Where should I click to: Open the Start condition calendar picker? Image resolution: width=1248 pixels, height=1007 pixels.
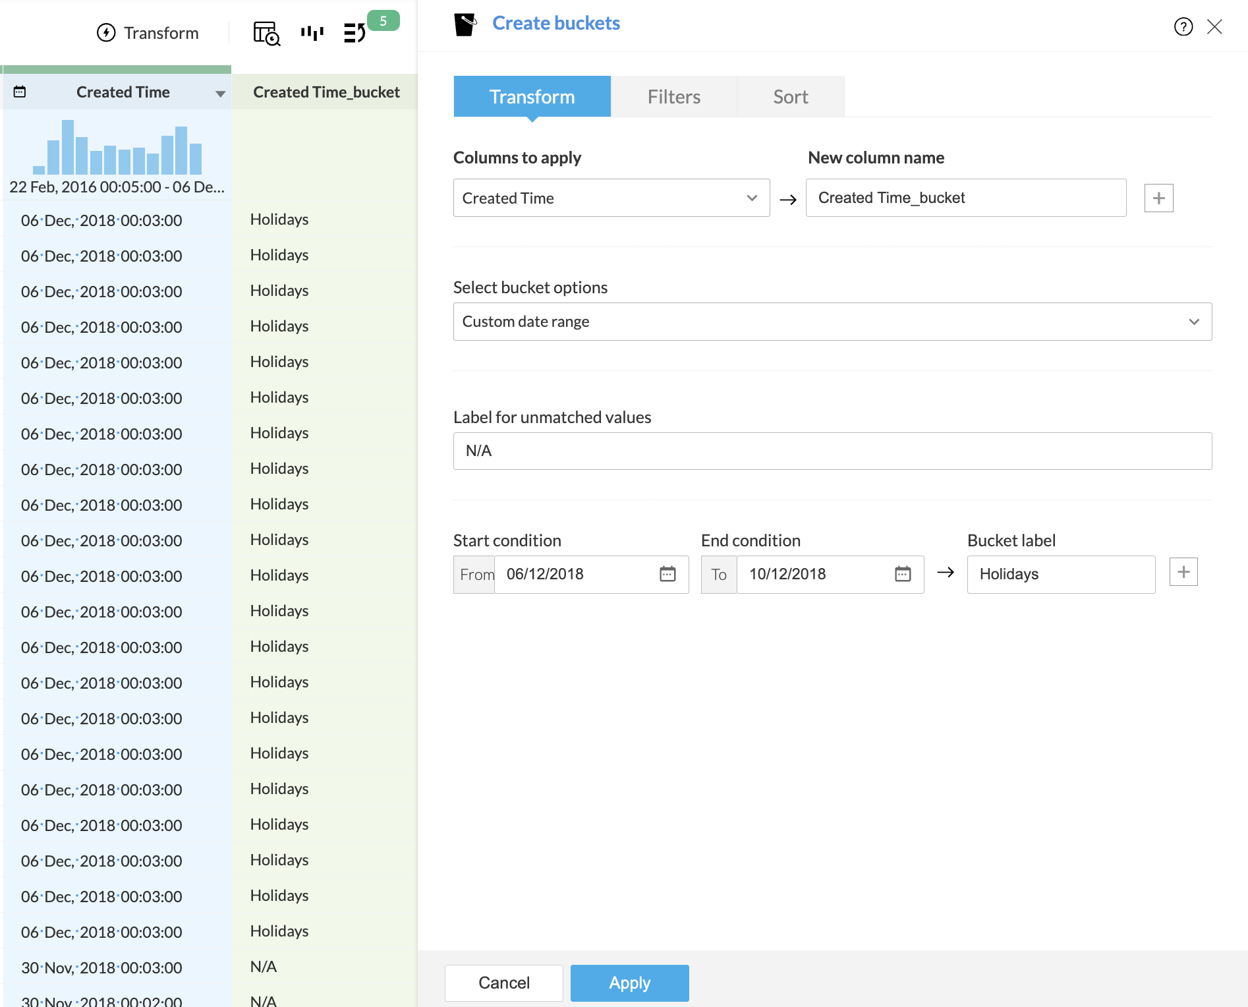click(667, 574)
